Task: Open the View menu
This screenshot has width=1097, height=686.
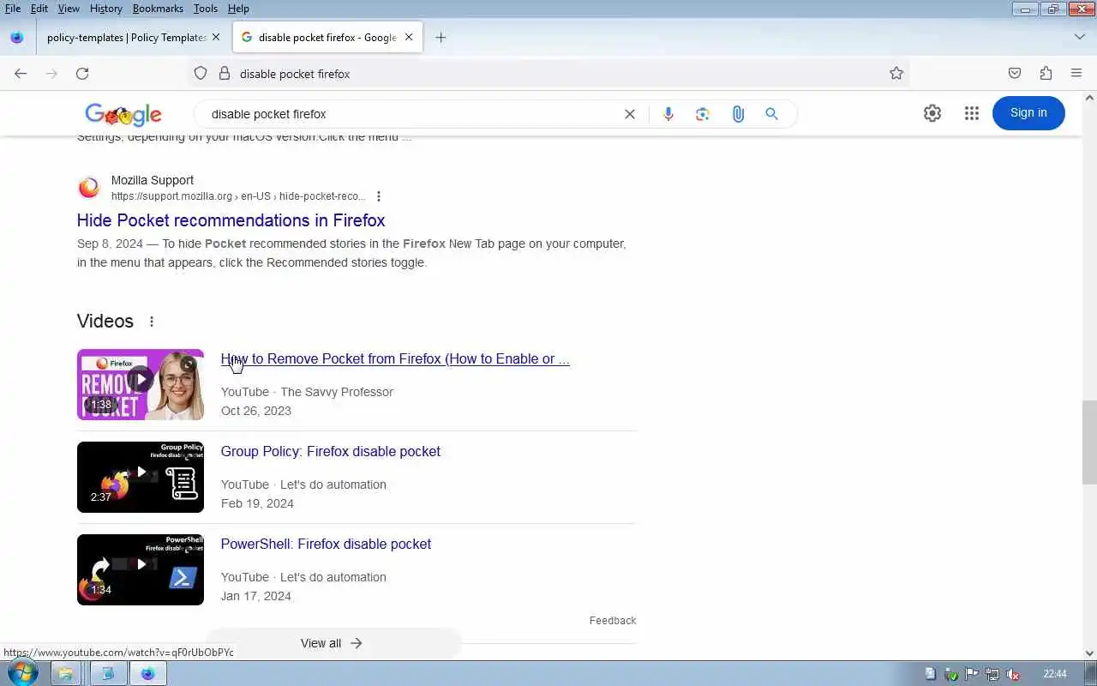Action: coord(69,9)
